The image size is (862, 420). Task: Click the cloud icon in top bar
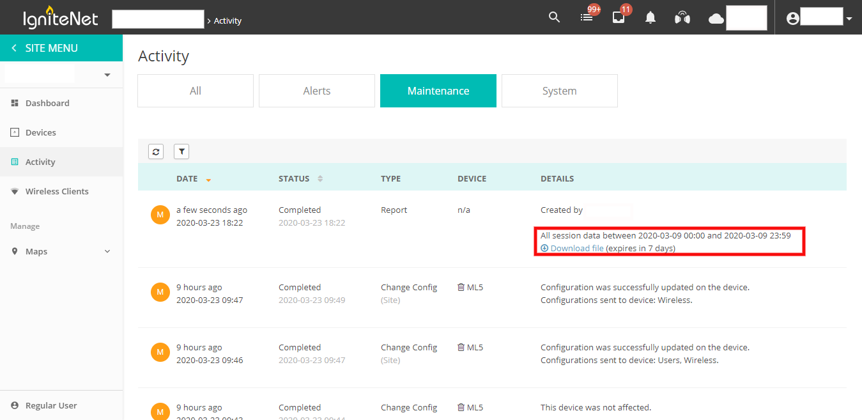click(716, 19)
